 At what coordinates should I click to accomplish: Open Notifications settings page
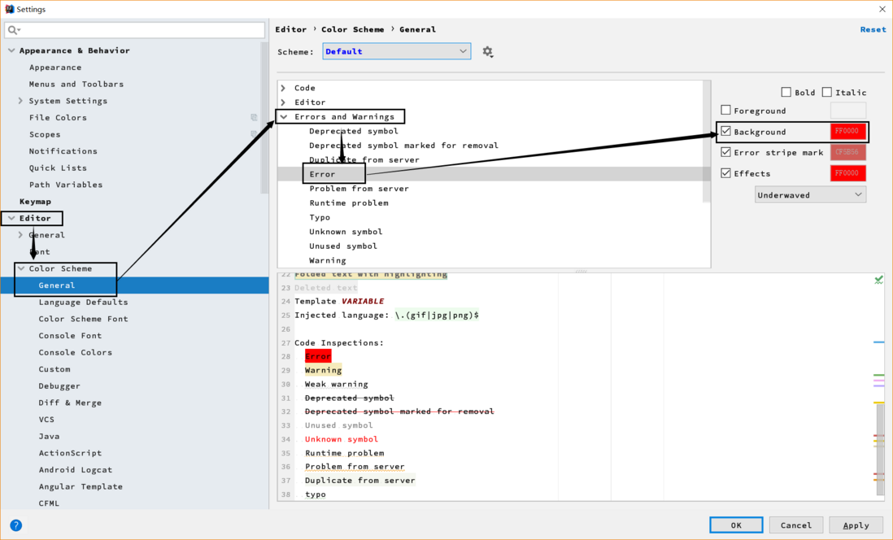pyautogui.click(x=63, y=151)
